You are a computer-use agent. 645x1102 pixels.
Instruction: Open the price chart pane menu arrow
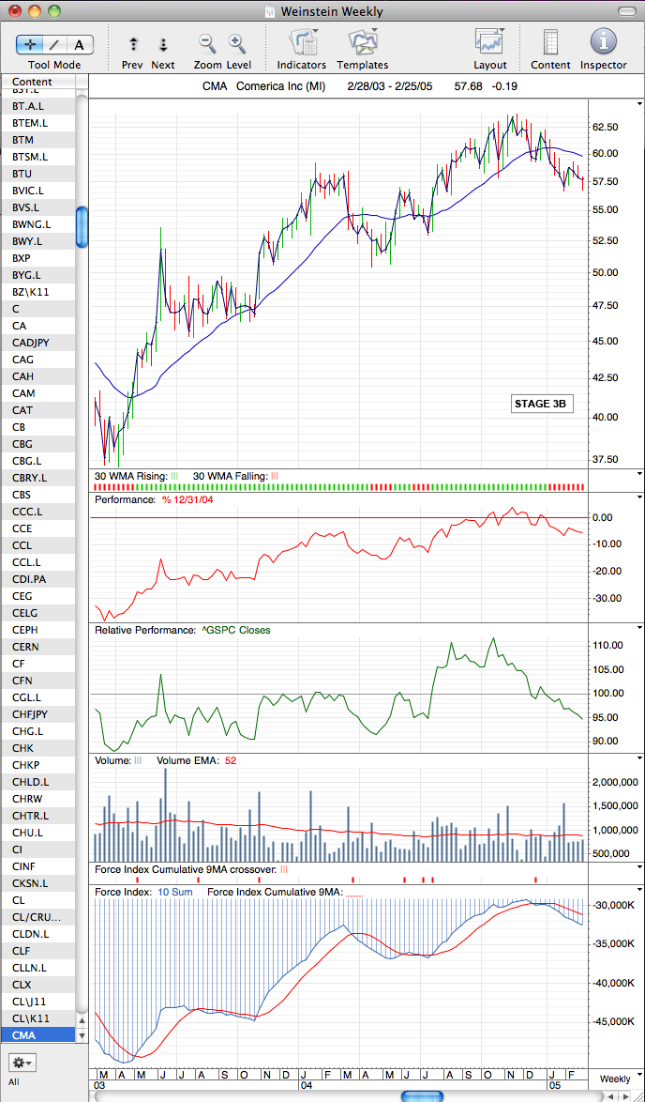639,103
